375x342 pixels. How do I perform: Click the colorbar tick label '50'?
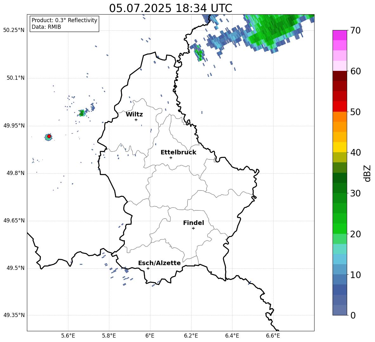(x=356, y=112)
